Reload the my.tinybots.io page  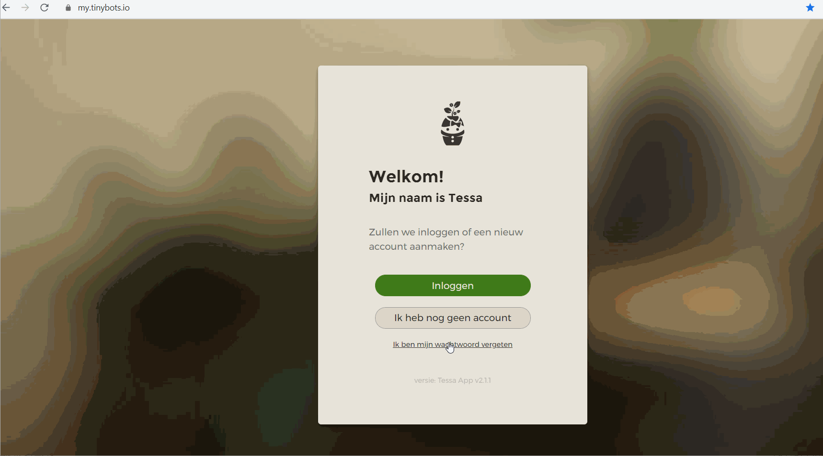coord(45,8)
